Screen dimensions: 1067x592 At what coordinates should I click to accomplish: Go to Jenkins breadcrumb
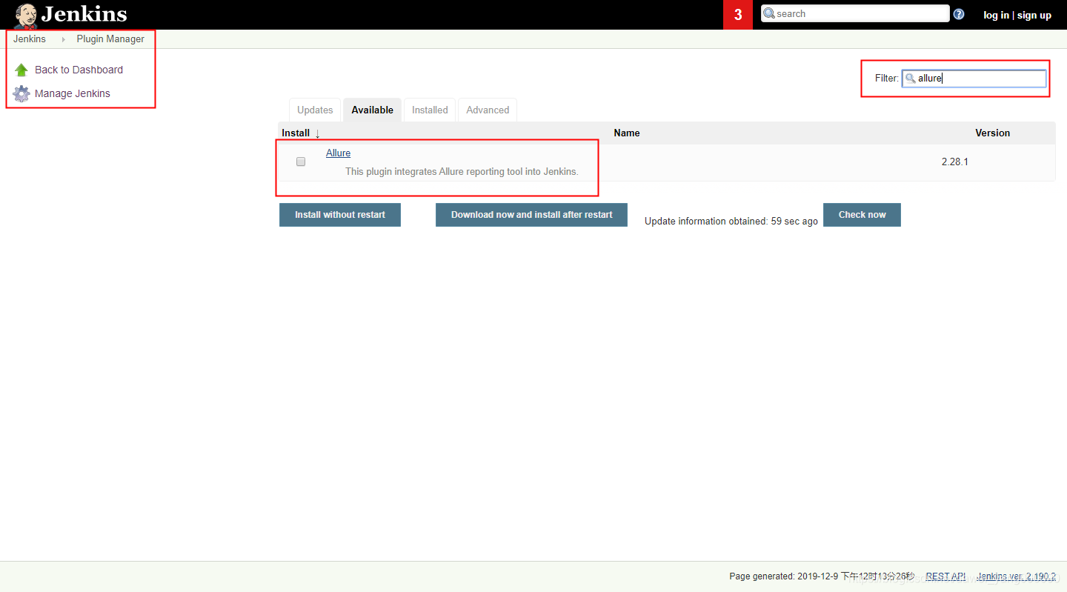point(30,39)
